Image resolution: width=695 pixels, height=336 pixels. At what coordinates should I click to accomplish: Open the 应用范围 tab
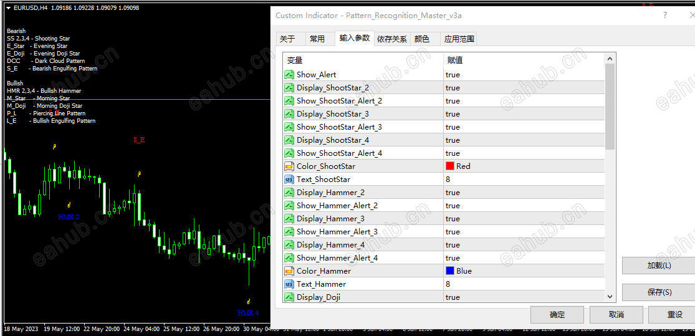[x=459, y=39]
